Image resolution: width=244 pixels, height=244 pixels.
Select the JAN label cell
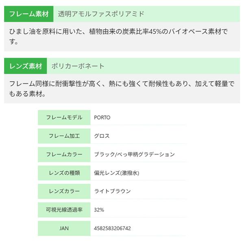[x=64, y=228]
